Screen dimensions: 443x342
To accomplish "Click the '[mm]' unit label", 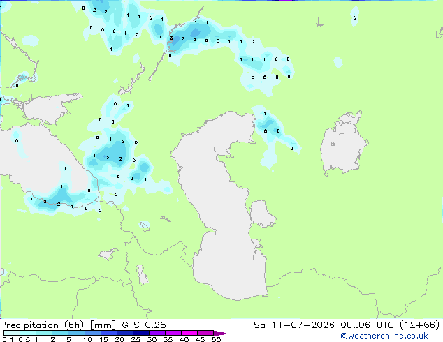I will pos(103,325).
